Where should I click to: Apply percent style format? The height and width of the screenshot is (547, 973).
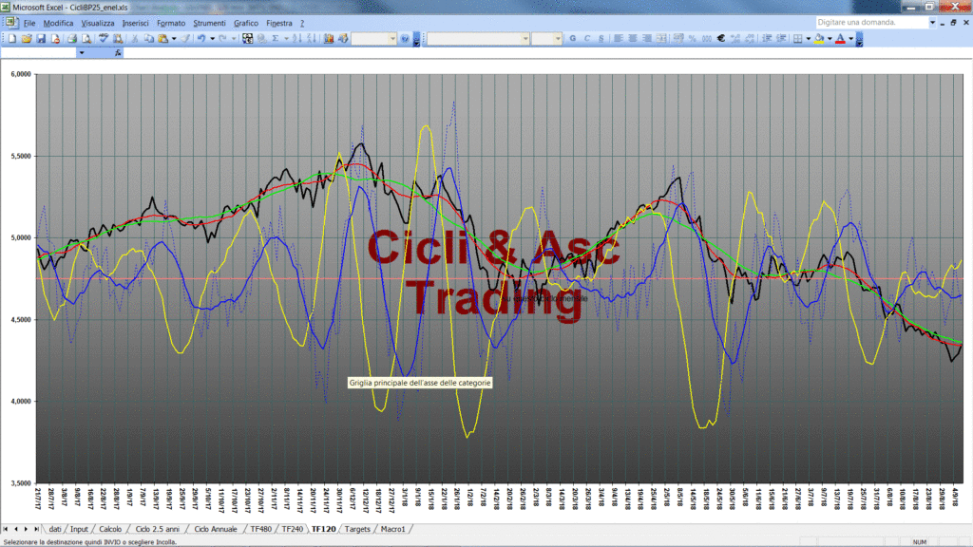[693, 38]
